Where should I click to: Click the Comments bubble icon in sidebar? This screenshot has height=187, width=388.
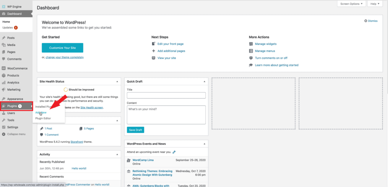tap(3, 59)
